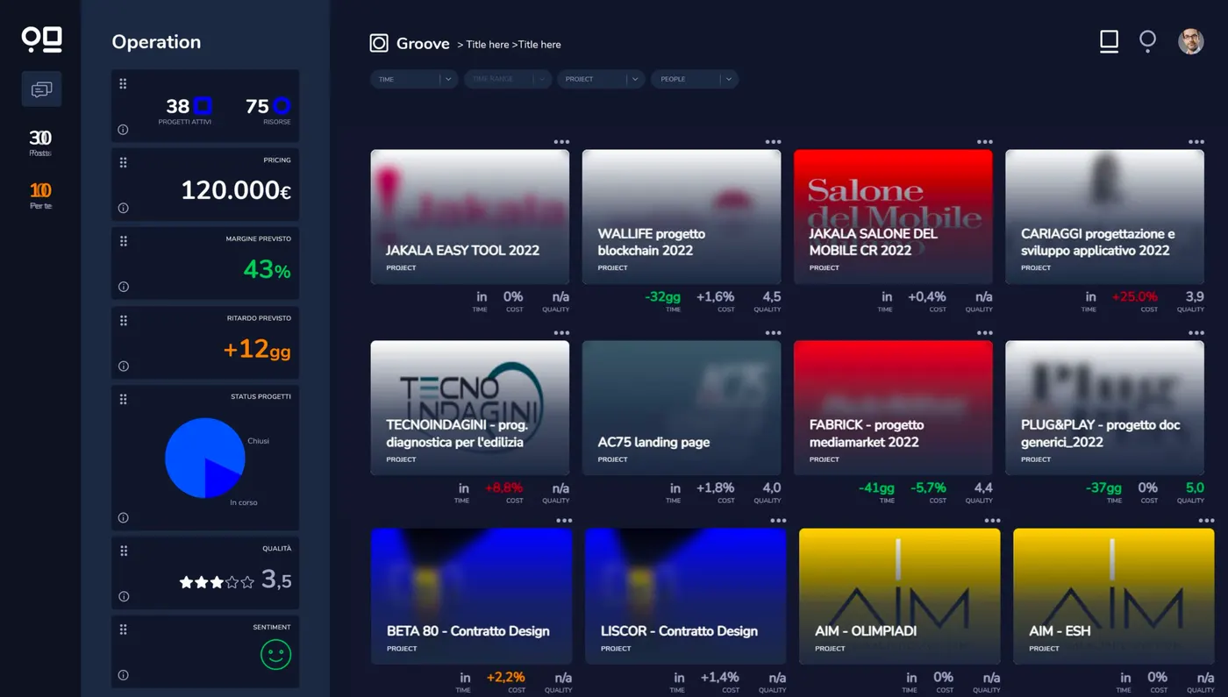Open the AIM - OLIMPIADI project card
1228x697 pixels.
coord(899,596)
